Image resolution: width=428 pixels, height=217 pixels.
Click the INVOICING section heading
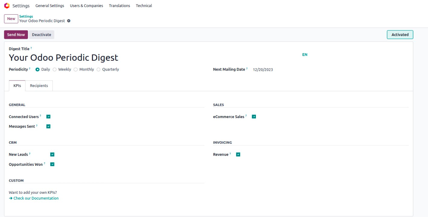click(222, 143)
